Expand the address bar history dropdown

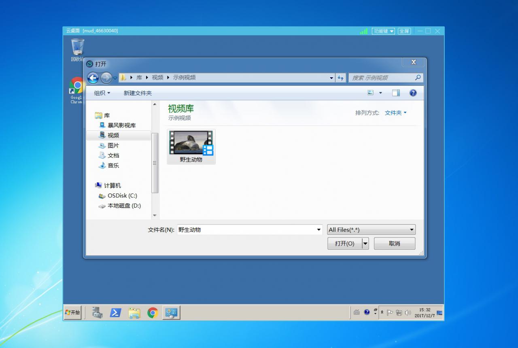(x=331, y=78)
